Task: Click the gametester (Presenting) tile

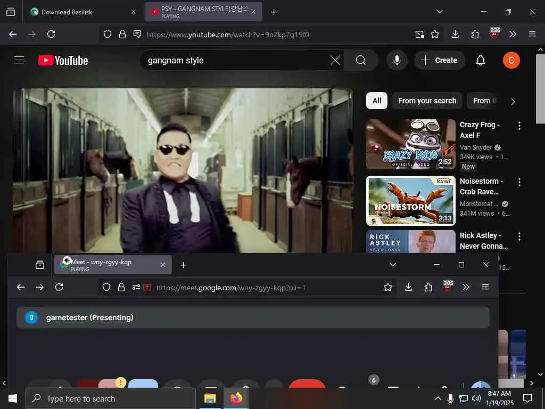Action: pyautogui.click(x=253, y=317)
